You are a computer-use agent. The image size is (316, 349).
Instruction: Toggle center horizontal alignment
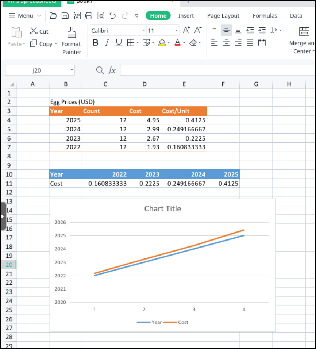pyautogui.click(x=226, y=42)
